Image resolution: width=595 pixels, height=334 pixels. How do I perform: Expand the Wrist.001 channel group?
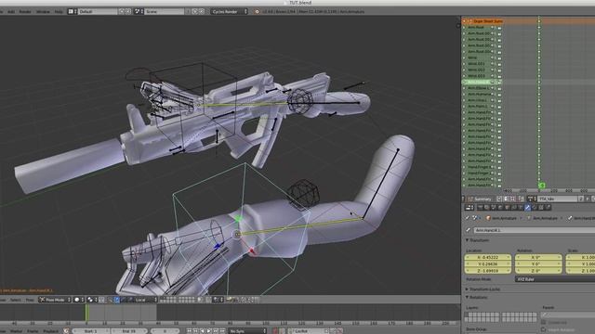[464, 64]
